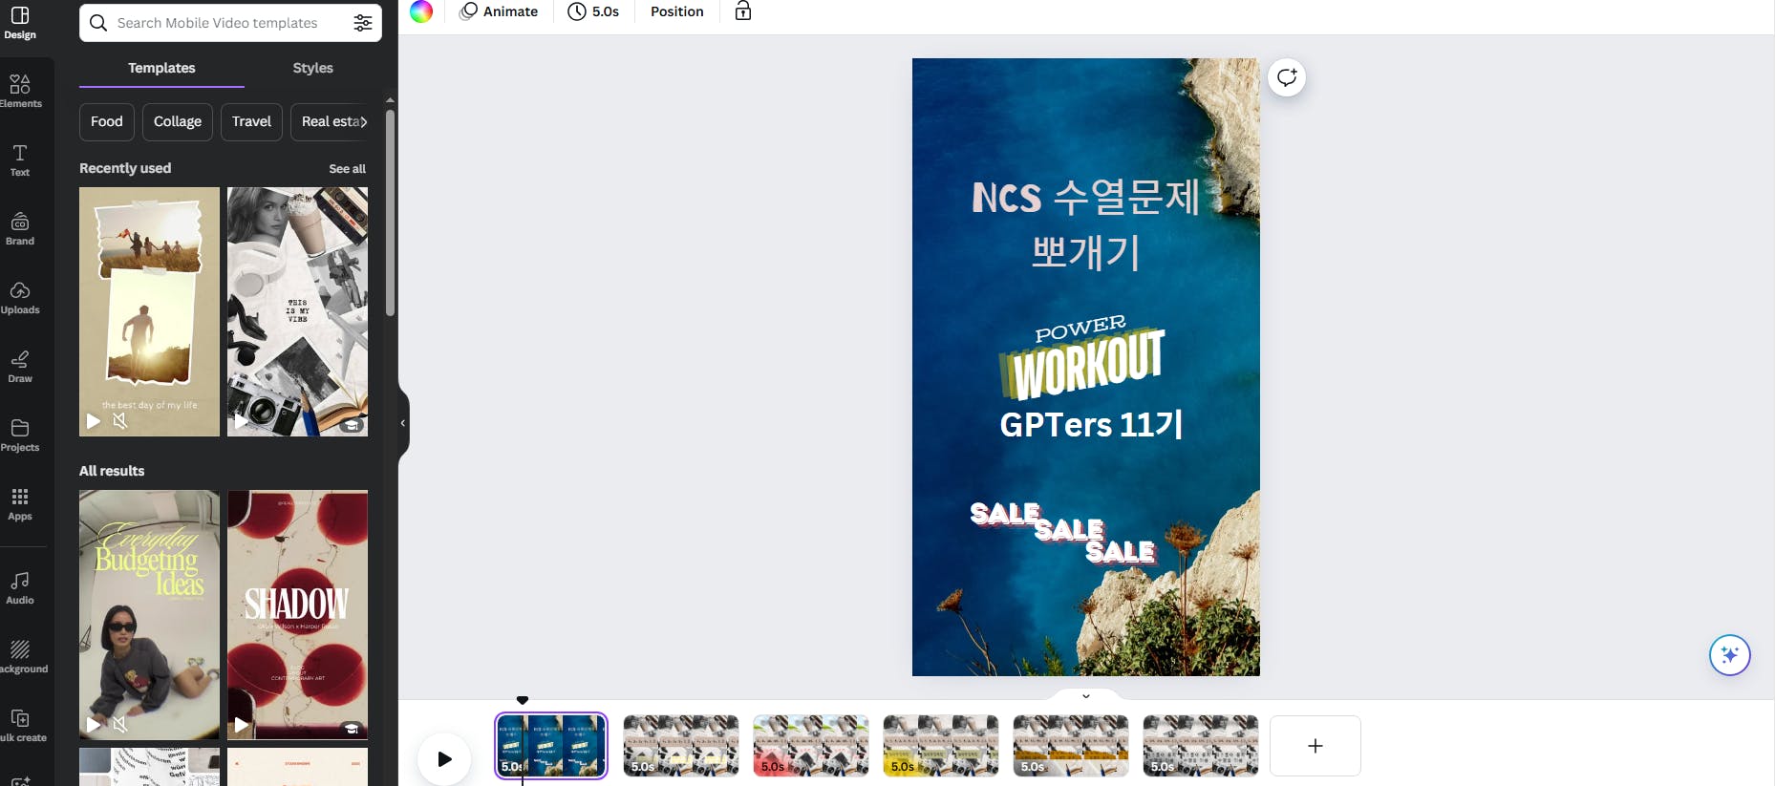This screenshot has height=786, width=1775.
Task: Select the Draw tool in sidebar
Action: [x=20, y=366]
